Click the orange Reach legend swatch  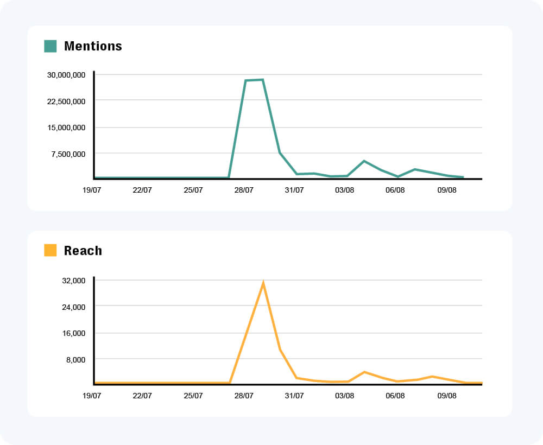(50, 251)
